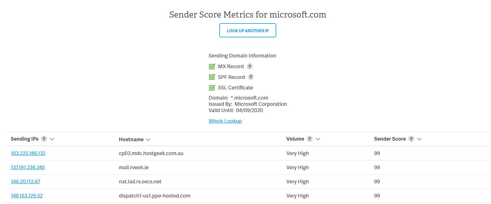Click the Sender Score help icon
Image resolution: width=491 pixels, height=204 pixels.
(x=411, y=139)
